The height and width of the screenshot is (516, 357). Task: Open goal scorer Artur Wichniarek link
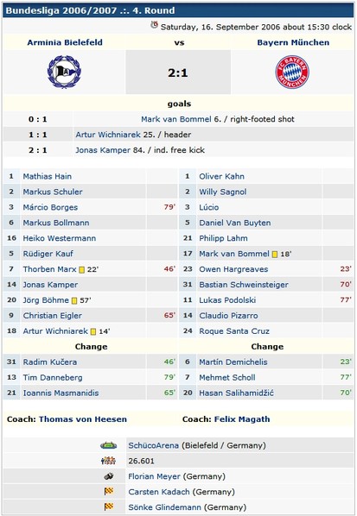pos(108,135)
